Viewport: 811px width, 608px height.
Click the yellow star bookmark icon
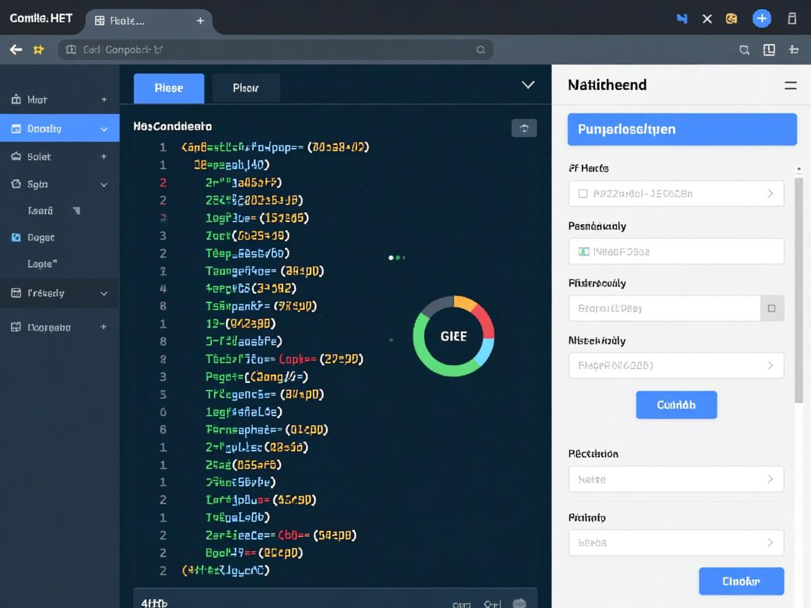[x=39, y=49]
